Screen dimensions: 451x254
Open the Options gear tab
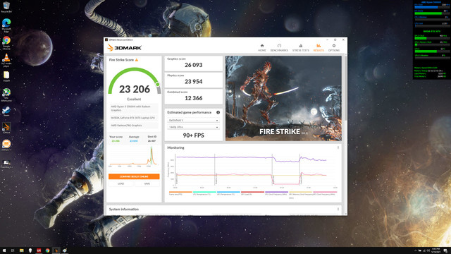pos(333,47)
